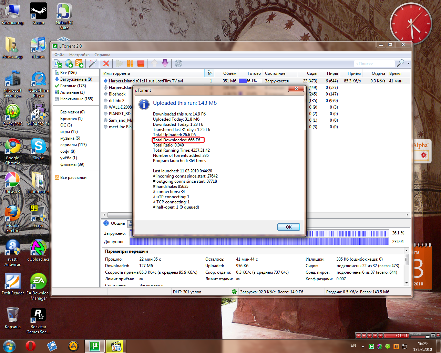Screen dimensions: 441x353
Task: Open the Файл menu
Action: 59,55
